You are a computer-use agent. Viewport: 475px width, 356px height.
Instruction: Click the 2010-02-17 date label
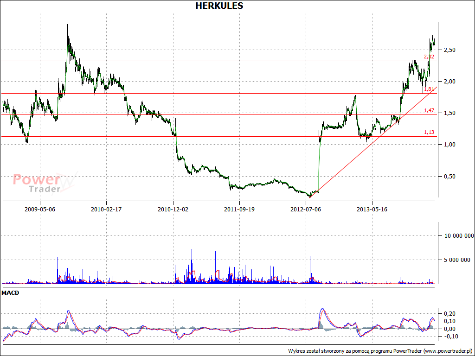click(x=106, y=209)
